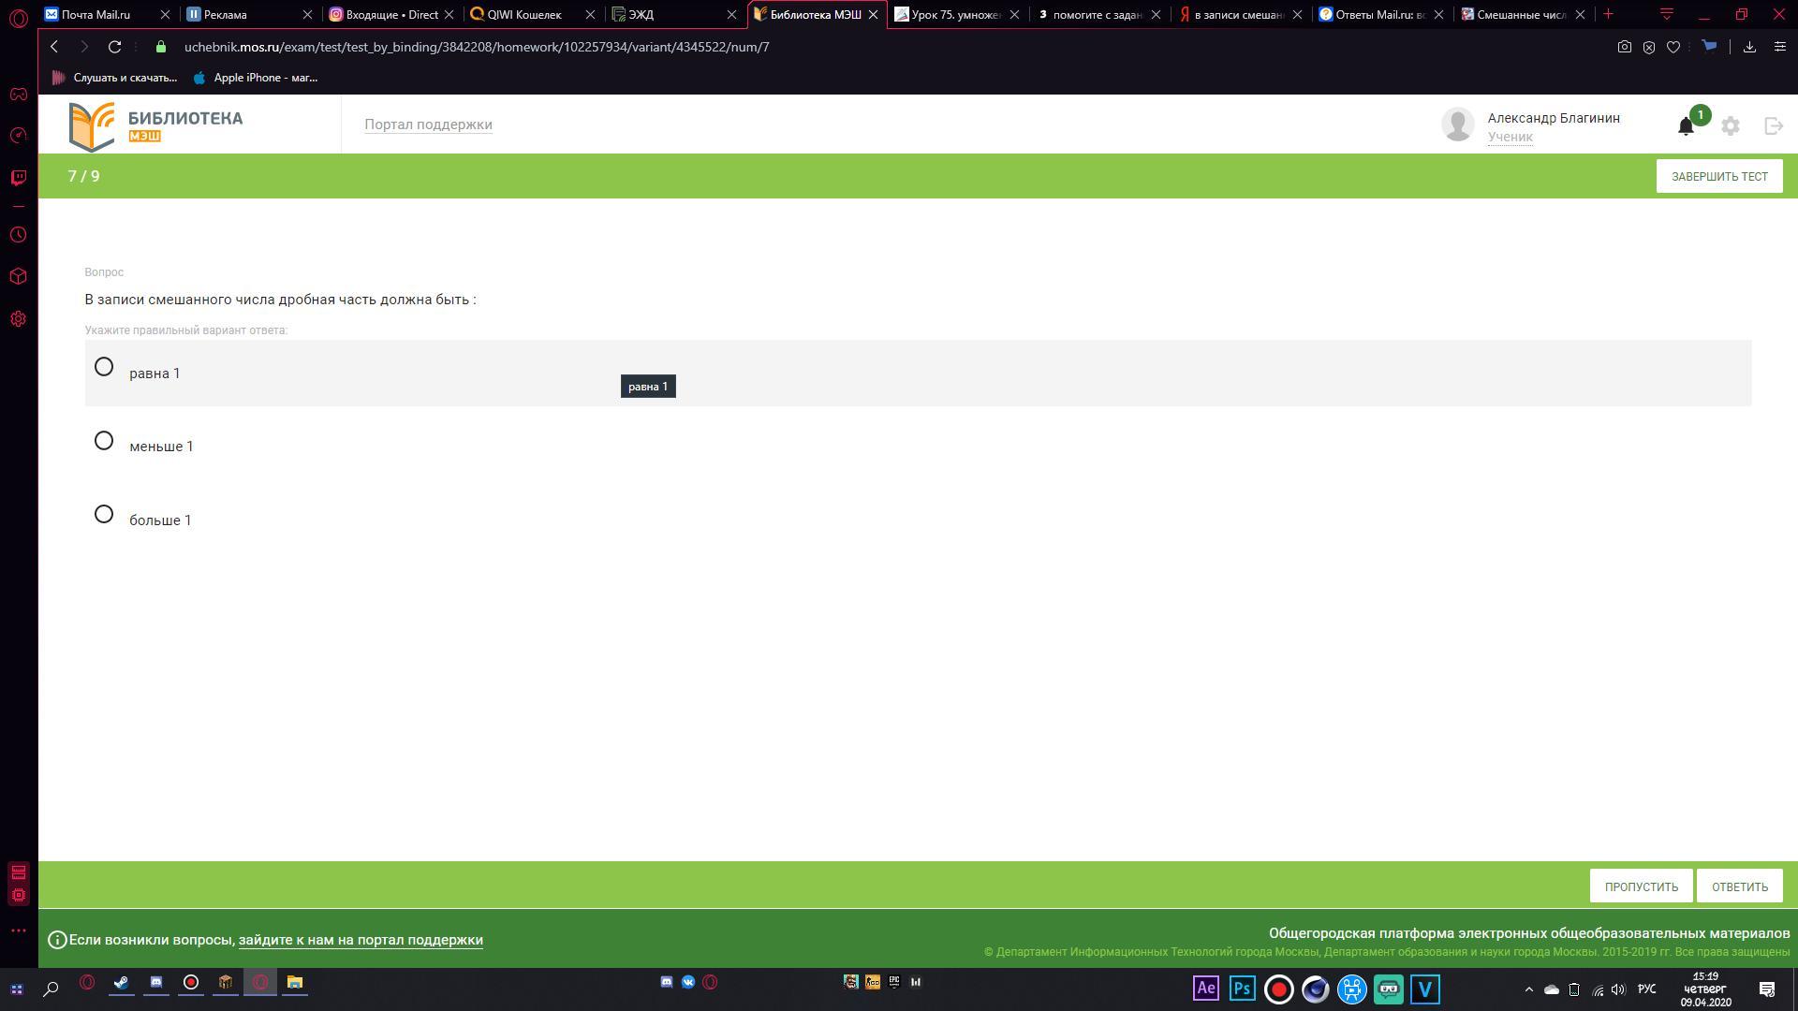Click the ОТВЕТИТЬ button

pos(1739,886)
